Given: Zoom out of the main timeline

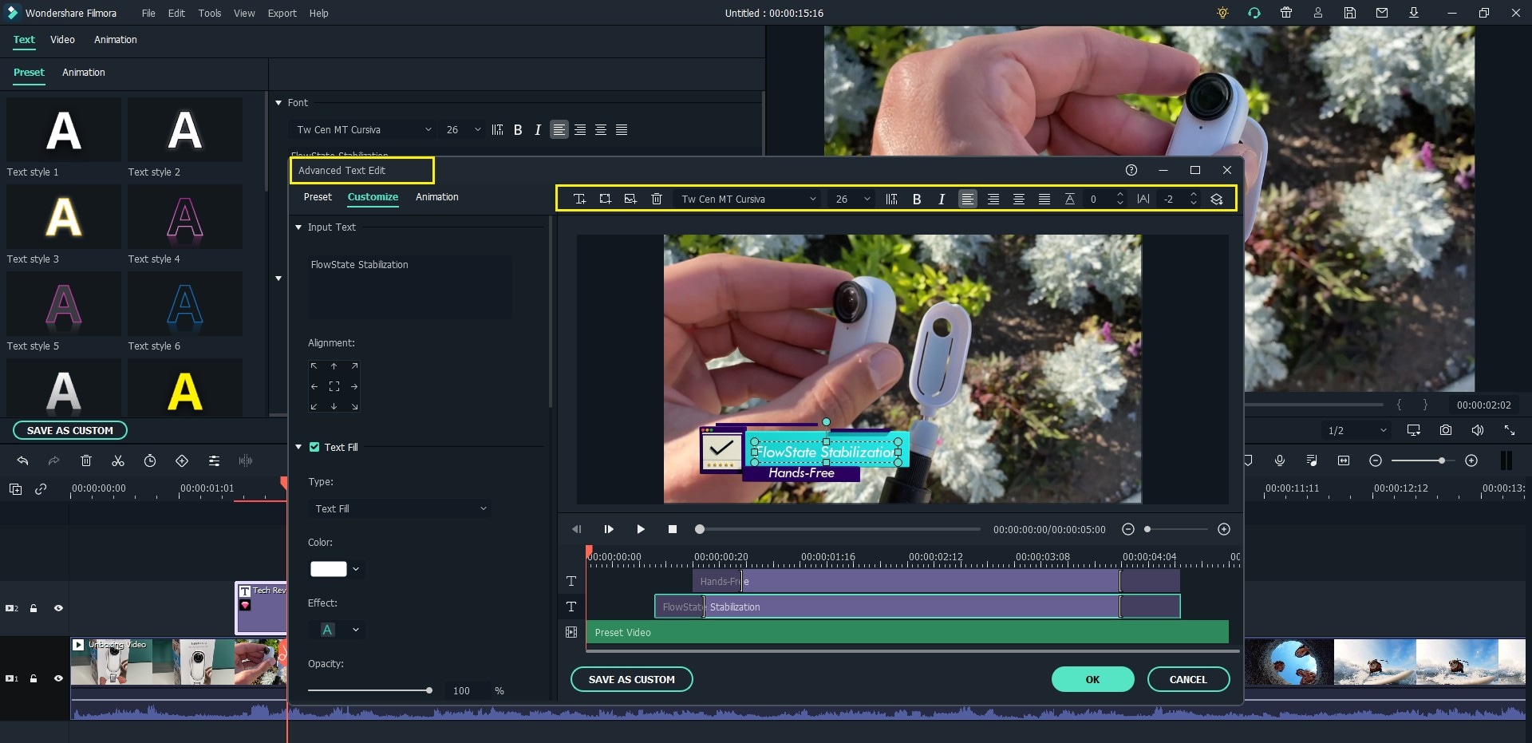Looking at the screenshot, I should (x=1376, y=460).
